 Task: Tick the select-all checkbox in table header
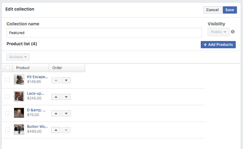(8, 68)
